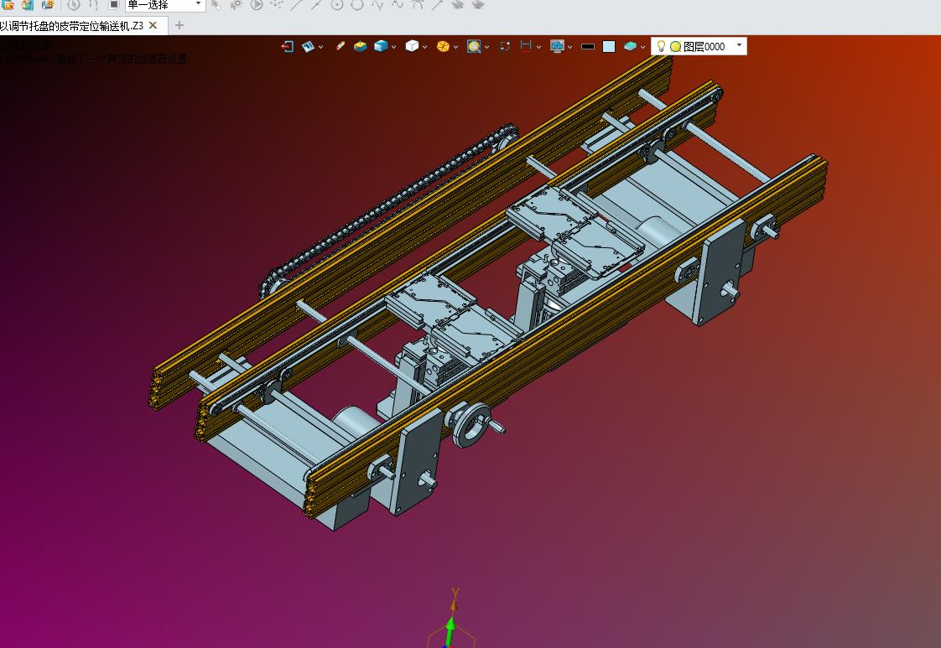Click the circled play arrow icon
The image size is (941, 648).
(x=257, y=5)
